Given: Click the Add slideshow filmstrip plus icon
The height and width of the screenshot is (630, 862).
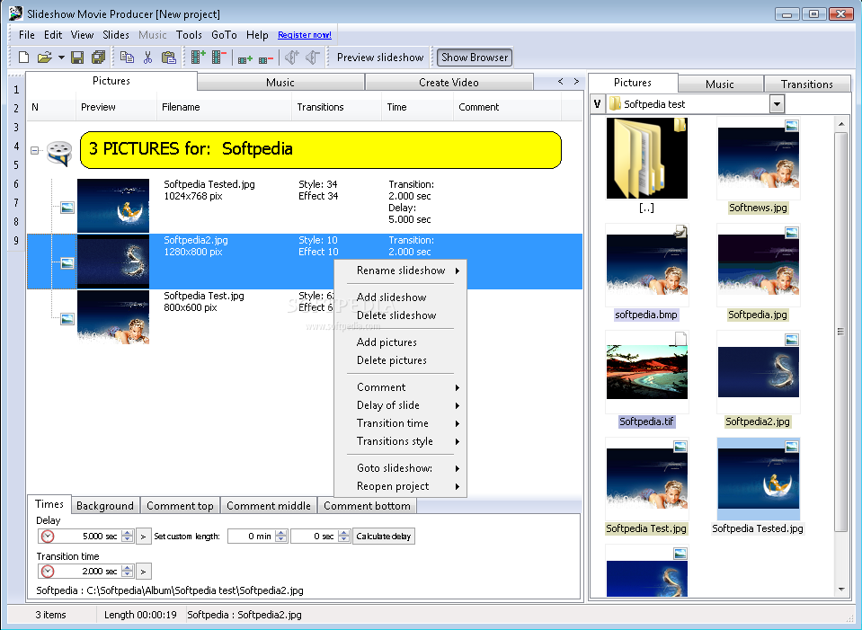Looking at the screenshot, I should click(x=198, y=57).
